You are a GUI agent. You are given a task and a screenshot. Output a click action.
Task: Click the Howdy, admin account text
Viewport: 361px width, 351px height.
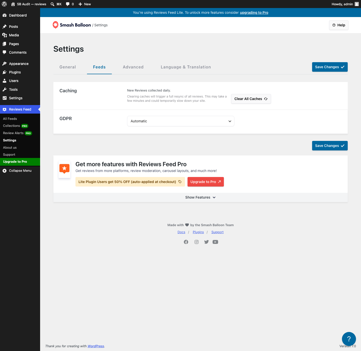coord(342,4)
